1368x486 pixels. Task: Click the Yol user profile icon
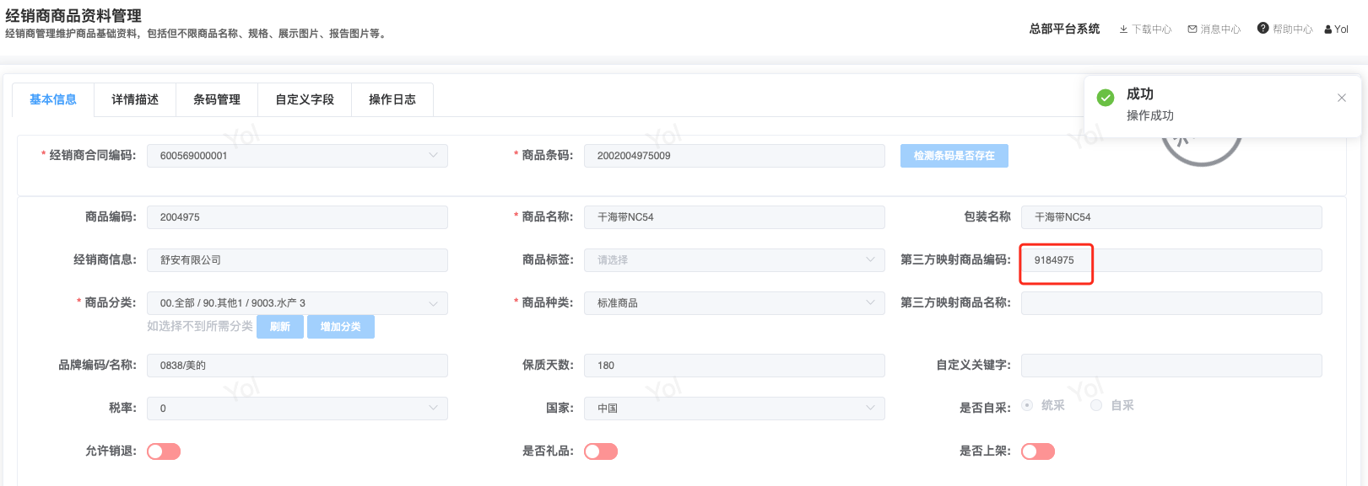pyautogui.click(x=1328, y=29)
